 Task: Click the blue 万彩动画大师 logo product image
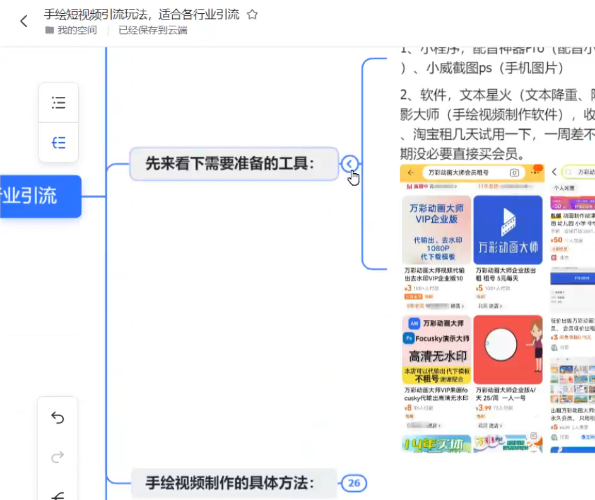508,230
